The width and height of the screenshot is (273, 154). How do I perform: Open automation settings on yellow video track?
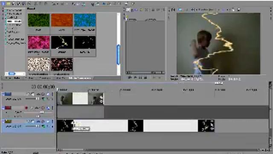38,121
